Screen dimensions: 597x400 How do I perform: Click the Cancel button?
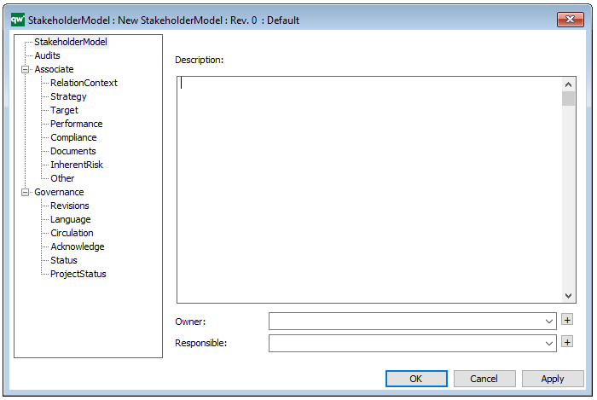pyautogui.click(x=484, y=379)
